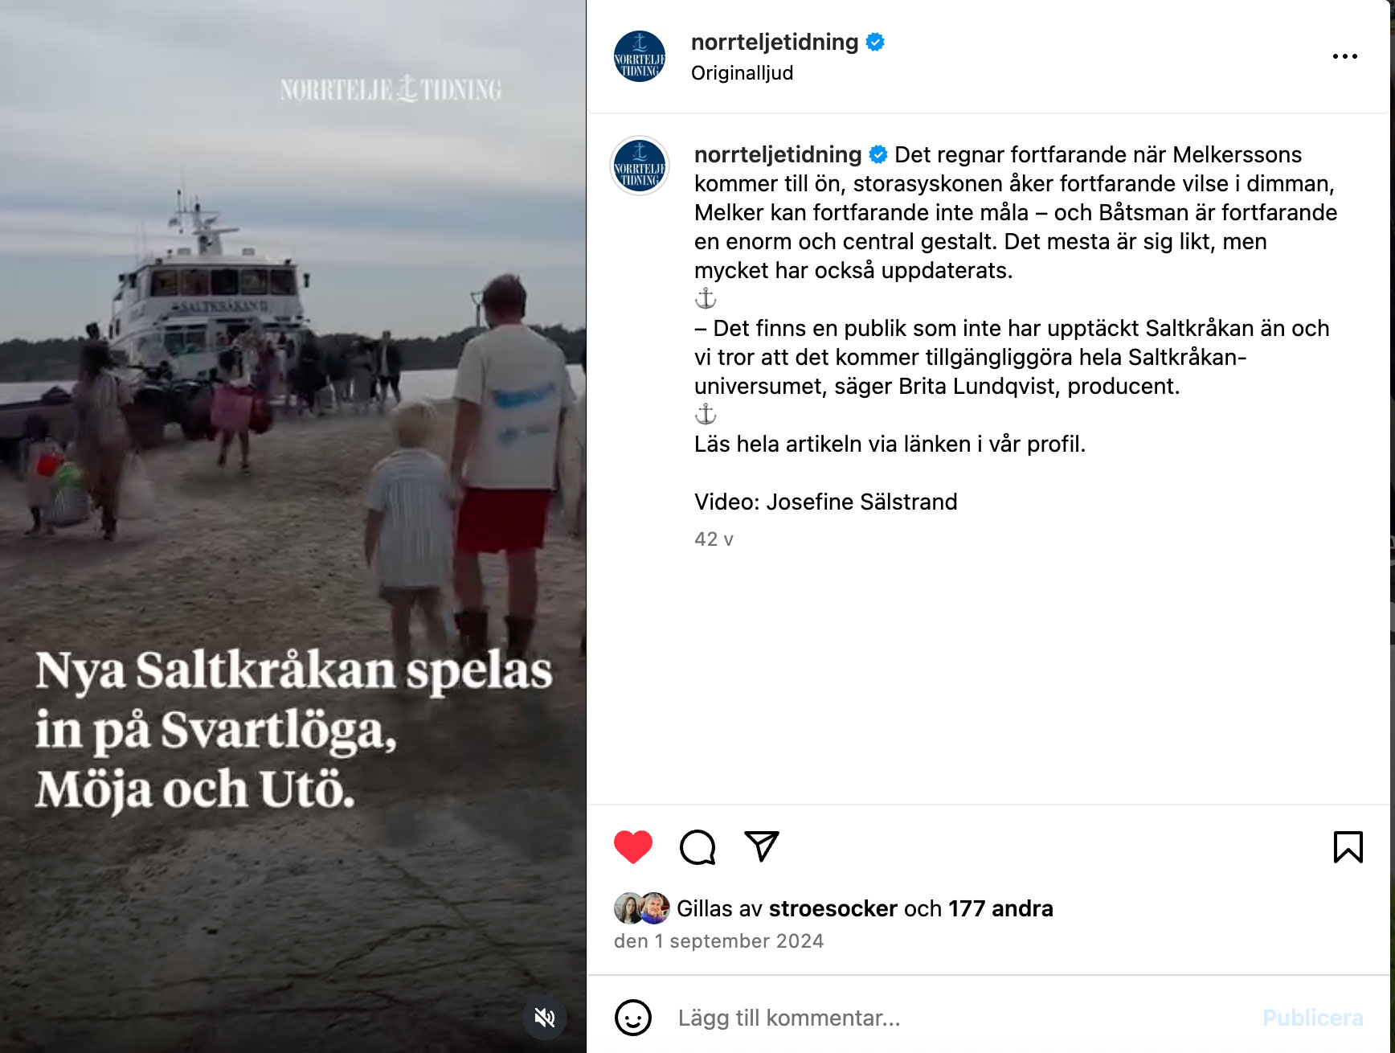Viewport: 1395px width, 1053px height.
Task: Share the post via paper plane icon
Action: click(762, 846)
